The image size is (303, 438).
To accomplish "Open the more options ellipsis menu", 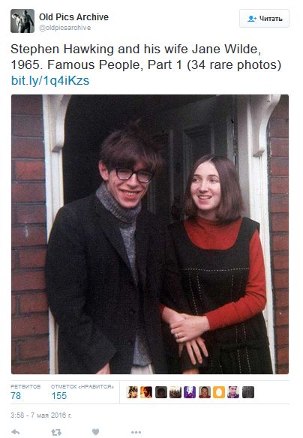I will click(x=136, y=433).
